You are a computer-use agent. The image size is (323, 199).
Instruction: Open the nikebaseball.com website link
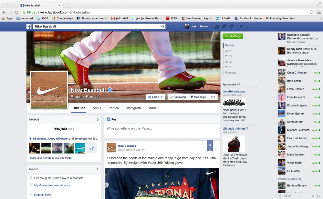(52, 185)
